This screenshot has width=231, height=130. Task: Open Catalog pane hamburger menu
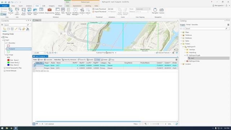coord(228,25)
